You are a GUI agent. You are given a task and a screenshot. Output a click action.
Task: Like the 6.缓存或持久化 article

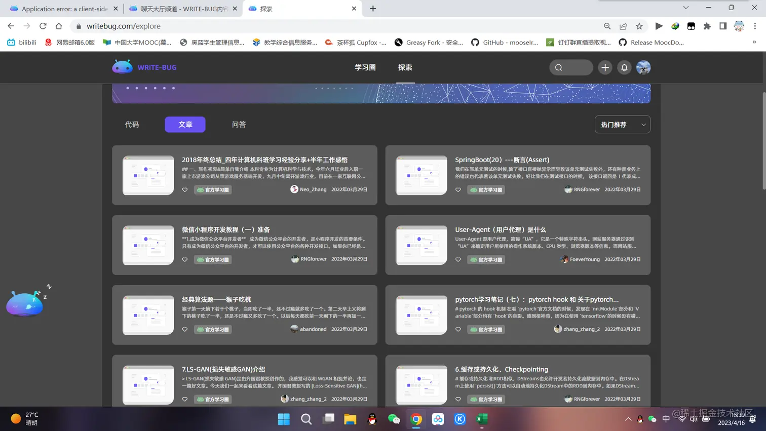(458, 400)
